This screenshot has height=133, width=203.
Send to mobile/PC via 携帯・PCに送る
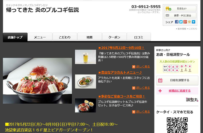[x=180, y=15]
